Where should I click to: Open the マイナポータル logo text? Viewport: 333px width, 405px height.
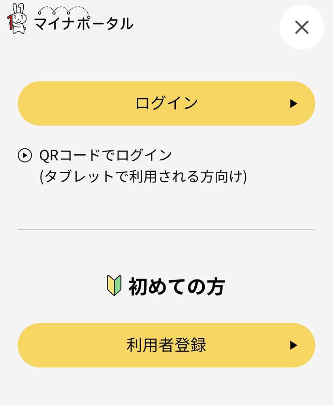pos(84,24)
